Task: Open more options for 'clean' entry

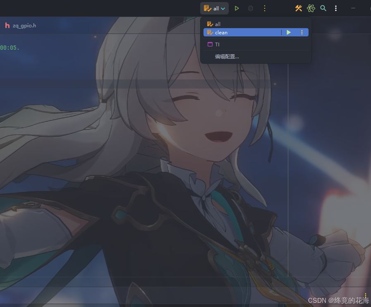Action: pos(302,32)
